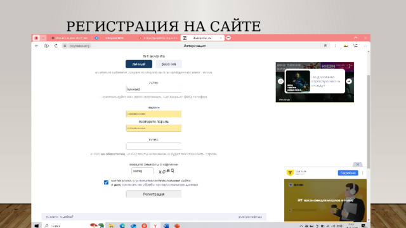
Task: Click the lock icon in the address bar
Action: tap(65, 46)
